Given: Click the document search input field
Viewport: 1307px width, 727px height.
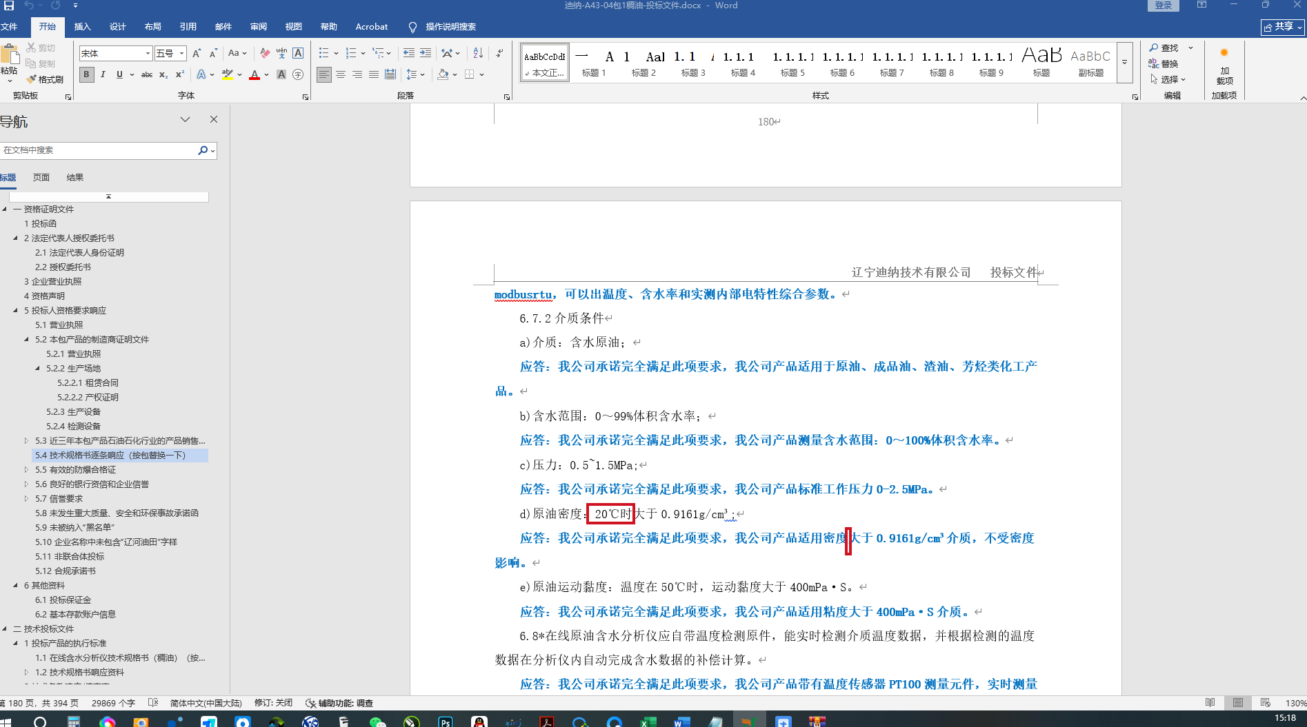Looking at the screenshot, I should click(x=99, y=150).
